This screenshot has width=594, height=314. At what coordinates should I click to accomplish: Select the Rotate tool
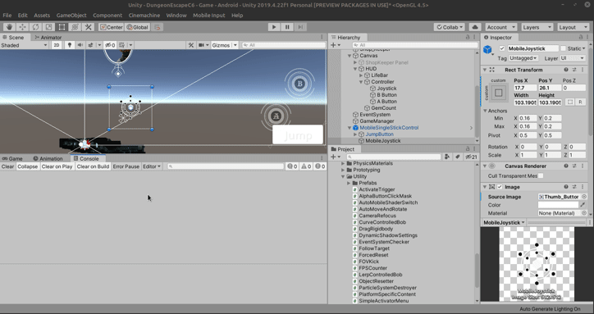click(x=35, y=27)
